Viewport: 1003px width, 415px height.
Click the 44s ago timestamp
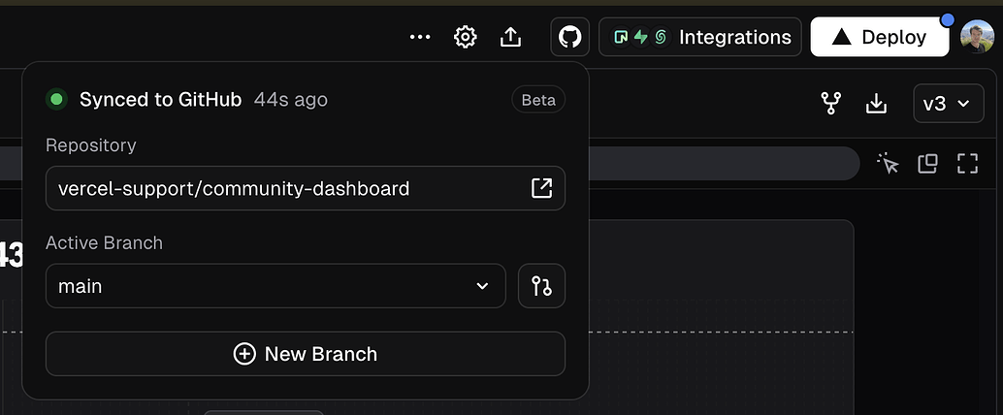[290, 99]
